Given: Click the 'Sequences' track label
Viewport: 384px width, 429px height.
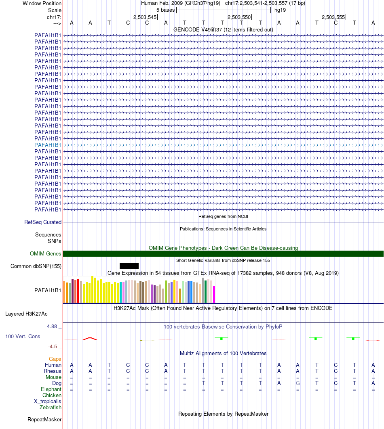Looking at the screenshot, I should tap(48, 235).
